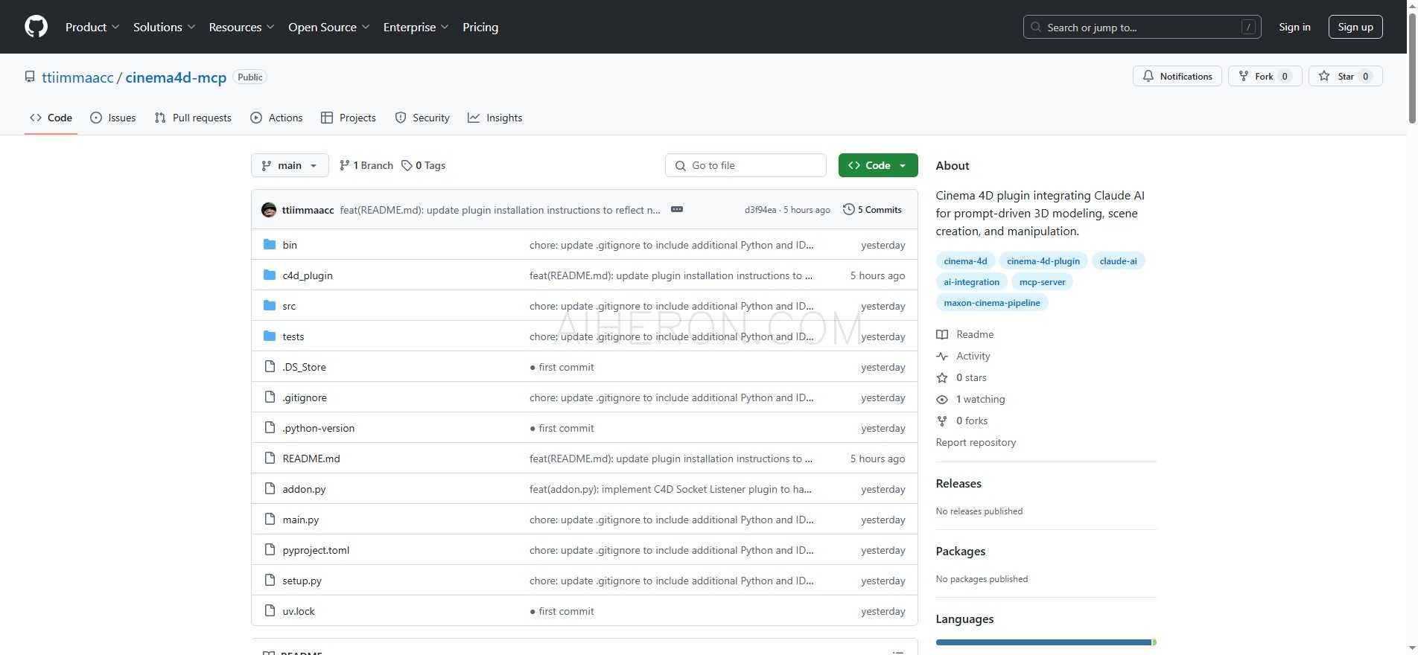Image resolution: width=1418 pixels, height=655 pixels.
Task: Open the Product dropdown menu
Action: 92,27
